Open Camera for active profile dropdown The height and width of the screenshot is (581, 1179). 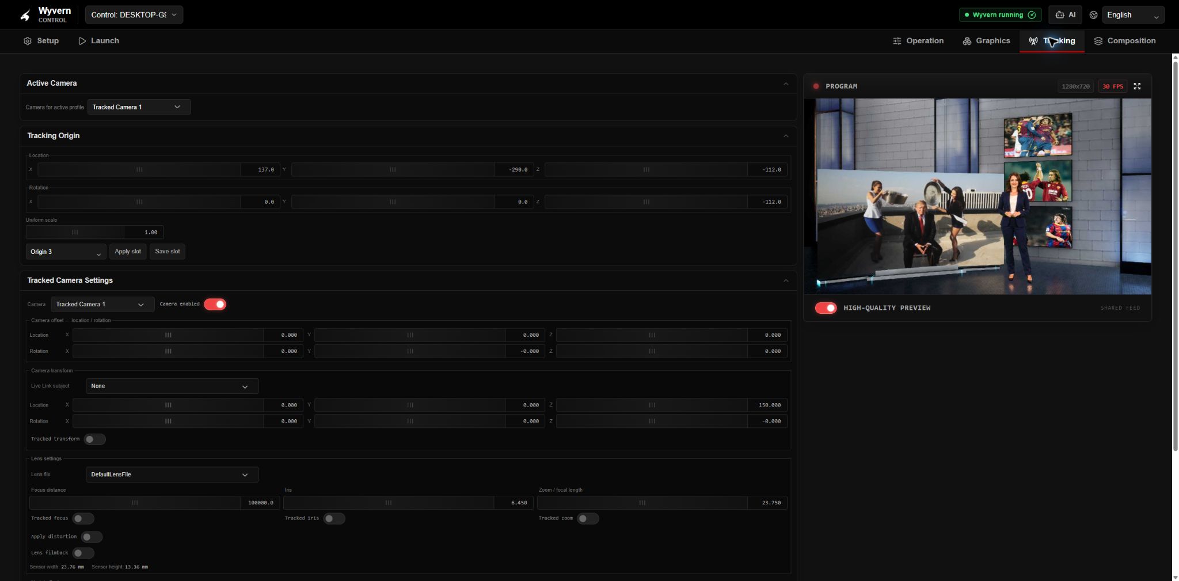tap(139, 107)
